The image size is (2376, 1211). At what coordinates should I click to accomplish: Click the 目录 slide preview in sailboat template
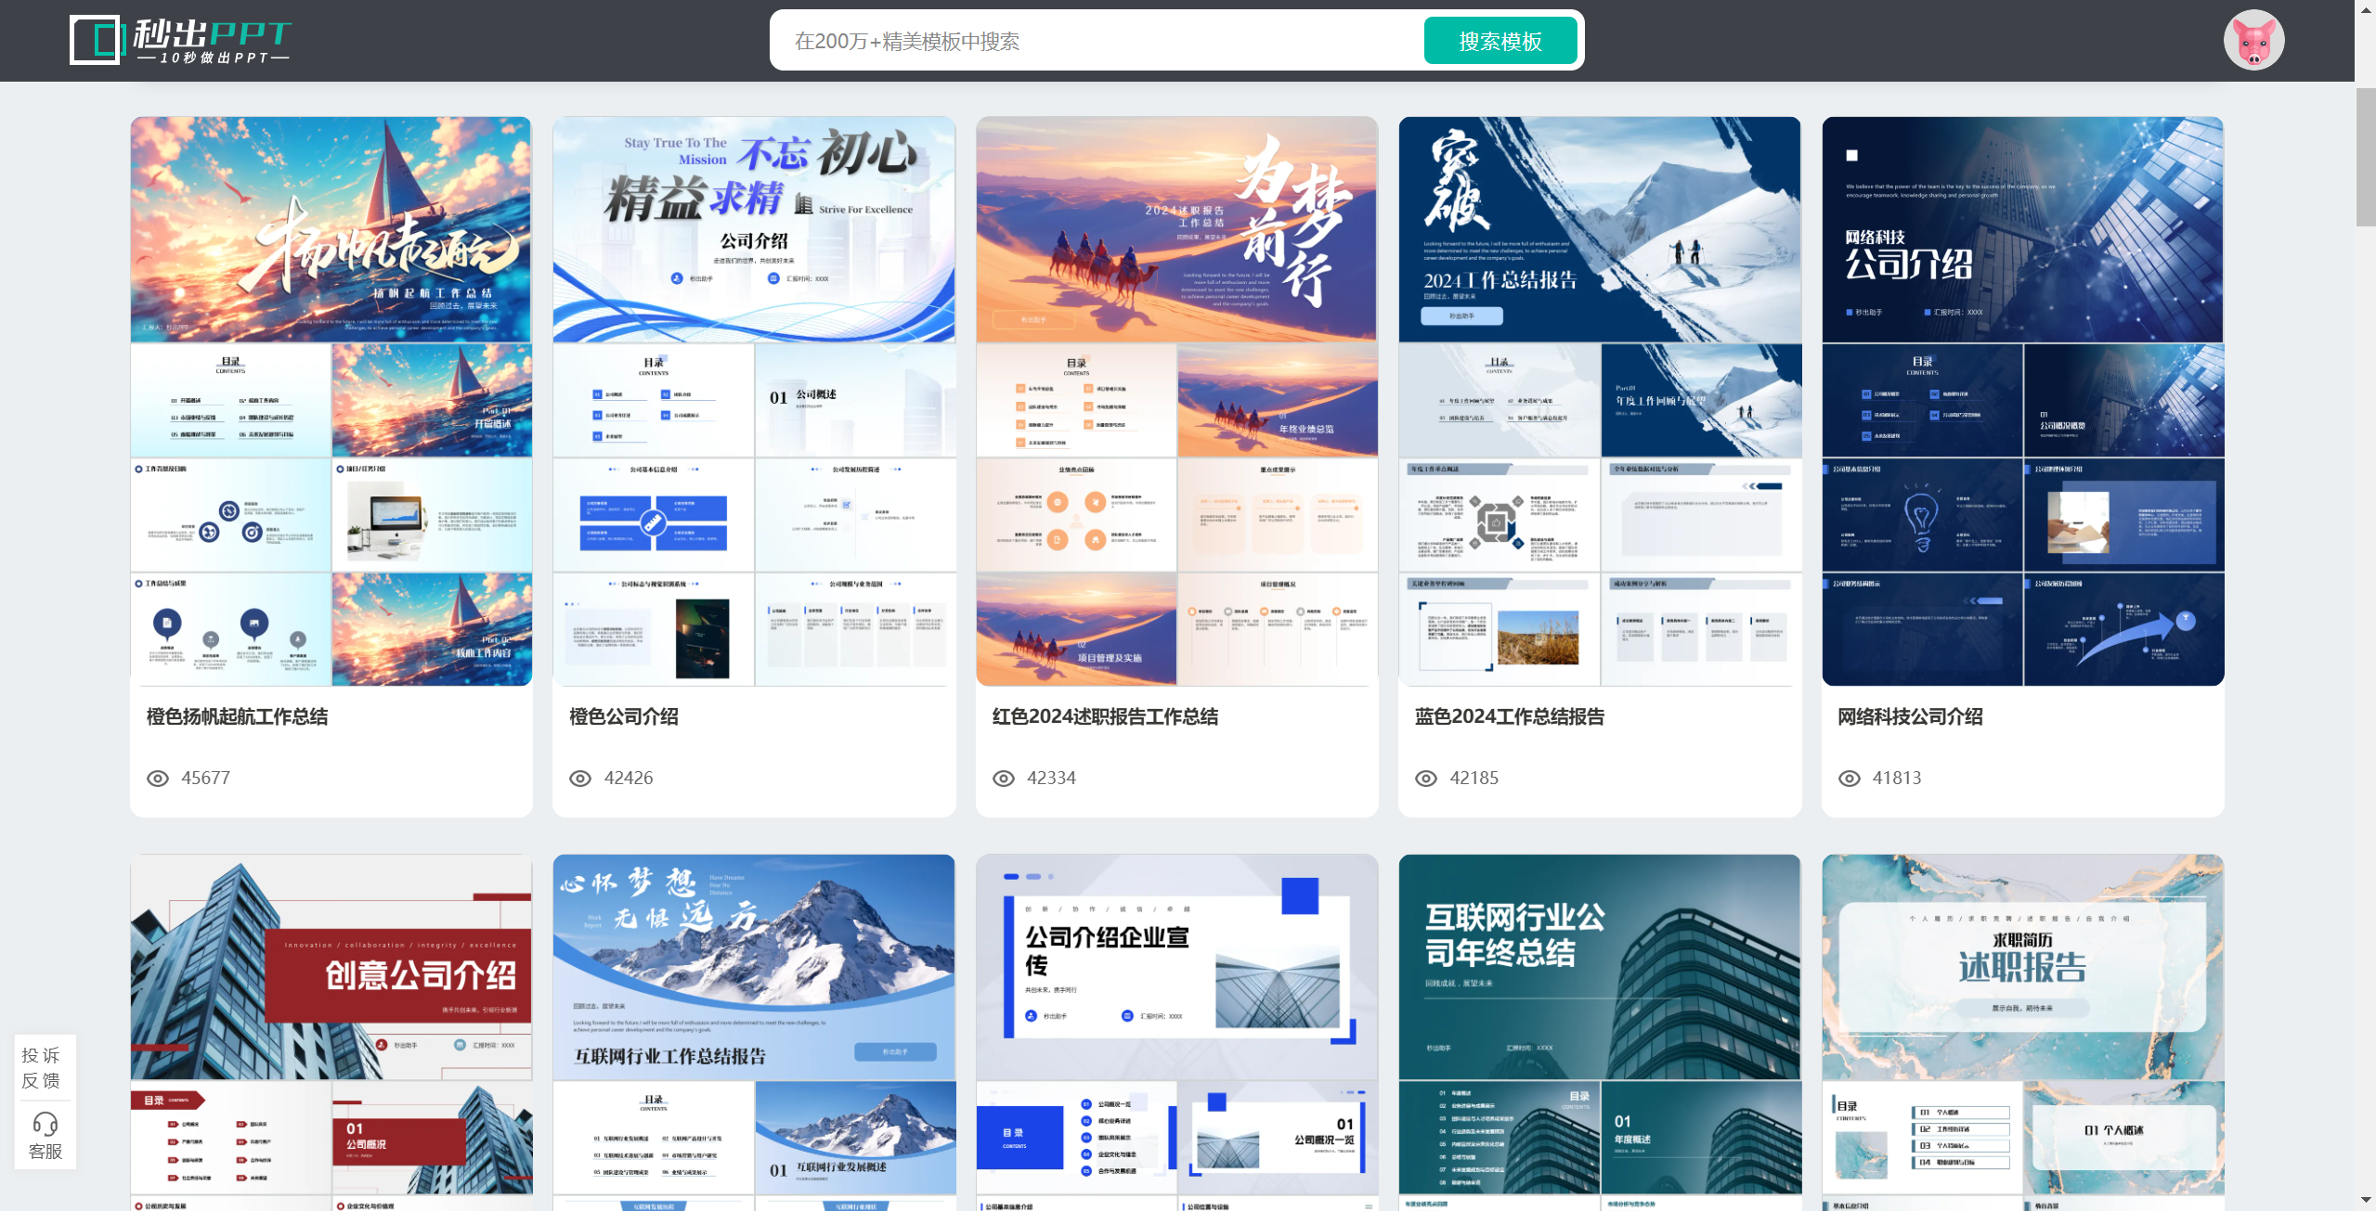point(230,400)
